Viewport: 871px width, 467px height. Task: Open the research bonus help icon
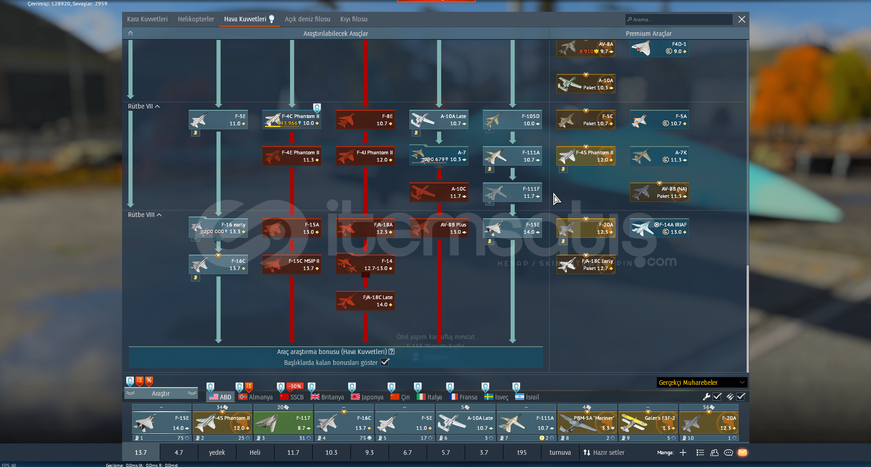pos(392,352)
